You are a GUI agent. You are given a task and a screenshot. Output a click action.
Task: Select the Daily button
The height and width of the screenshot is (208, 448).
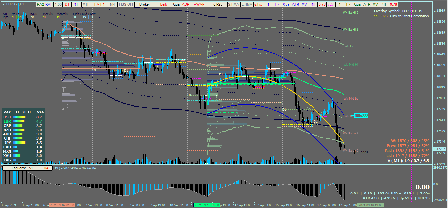[x=164, y=4]
